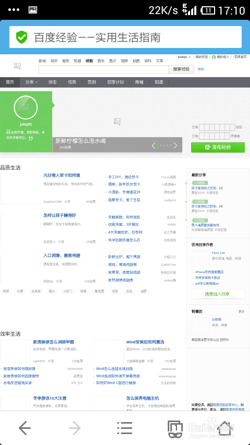Open author Fynn_Lee profile link

tap(219, 253)
